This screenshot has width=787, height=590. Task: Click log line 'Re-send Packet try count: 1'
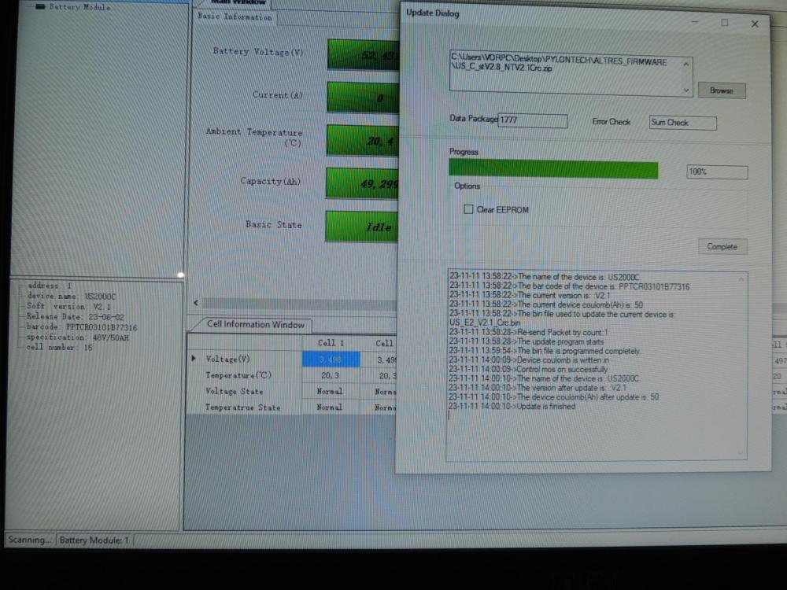(529, 333)
